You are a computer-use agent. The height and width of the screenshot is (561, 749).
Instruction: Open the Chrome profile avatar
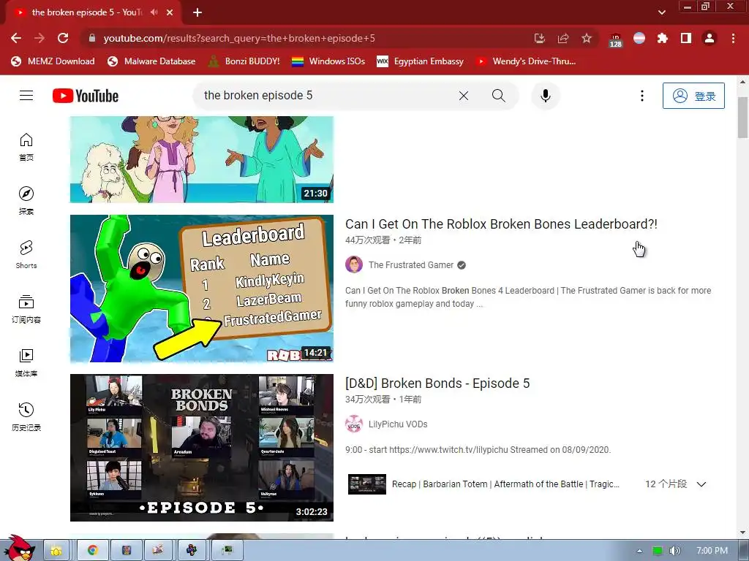pos(710,38)
